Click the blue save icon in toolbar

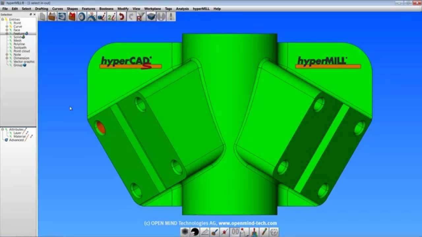[x=62, y=16]
